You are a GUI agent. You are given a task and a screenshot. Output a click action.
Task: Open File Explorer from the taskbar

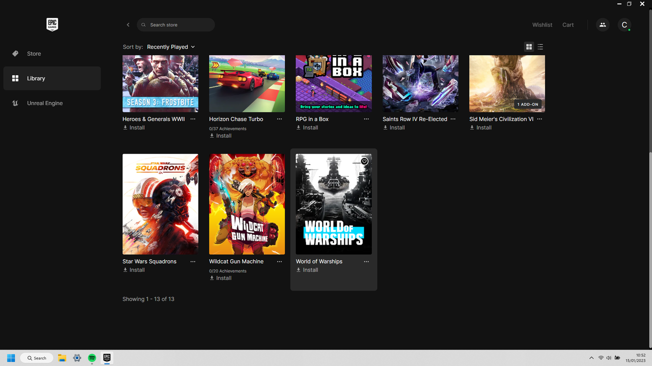coord(62,358)
